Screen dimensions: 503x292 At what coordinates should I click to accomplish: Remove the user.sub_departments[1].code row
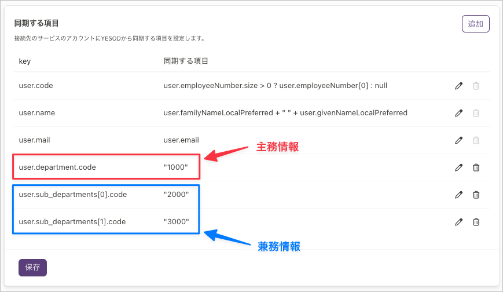476,222
